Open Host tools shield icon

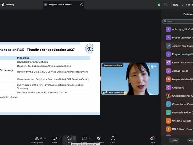(x=99, y=138)
